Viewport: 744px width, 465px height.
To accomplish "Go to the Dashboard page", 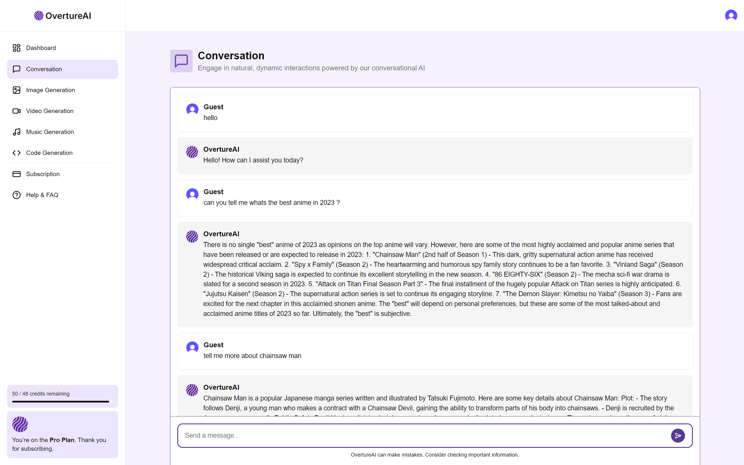I will click(x=62, y=48).
